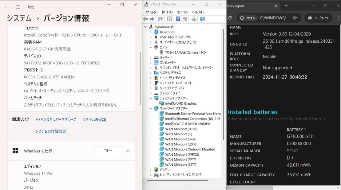This screenshot has width=341, height=190.
Task: Open ヘルプ(H) menu in Device Manager
Action: pos(198,12)
